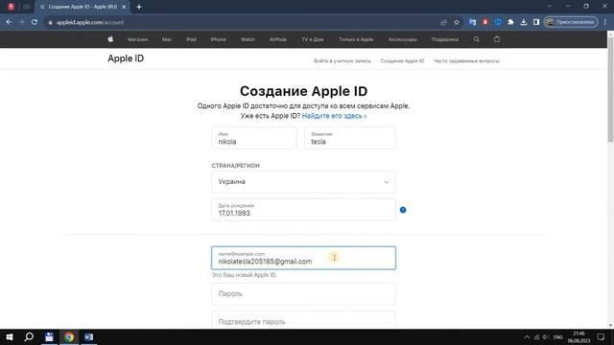The width and height of the screenshot is (614, 345).
Task: Open the extensions puzzle menu
Action: pyautogui.click(x=510, y=22)
